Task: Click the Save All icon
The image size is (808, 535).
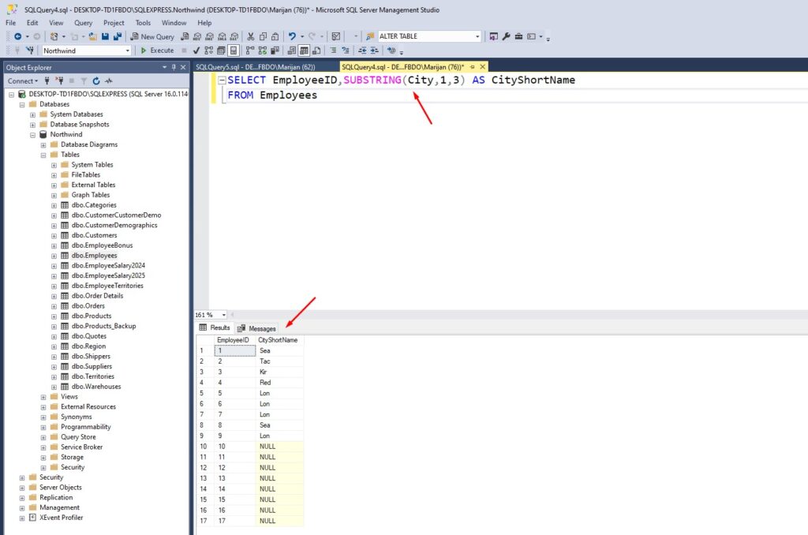Action: pyautogui.click(x=118, y=36)
